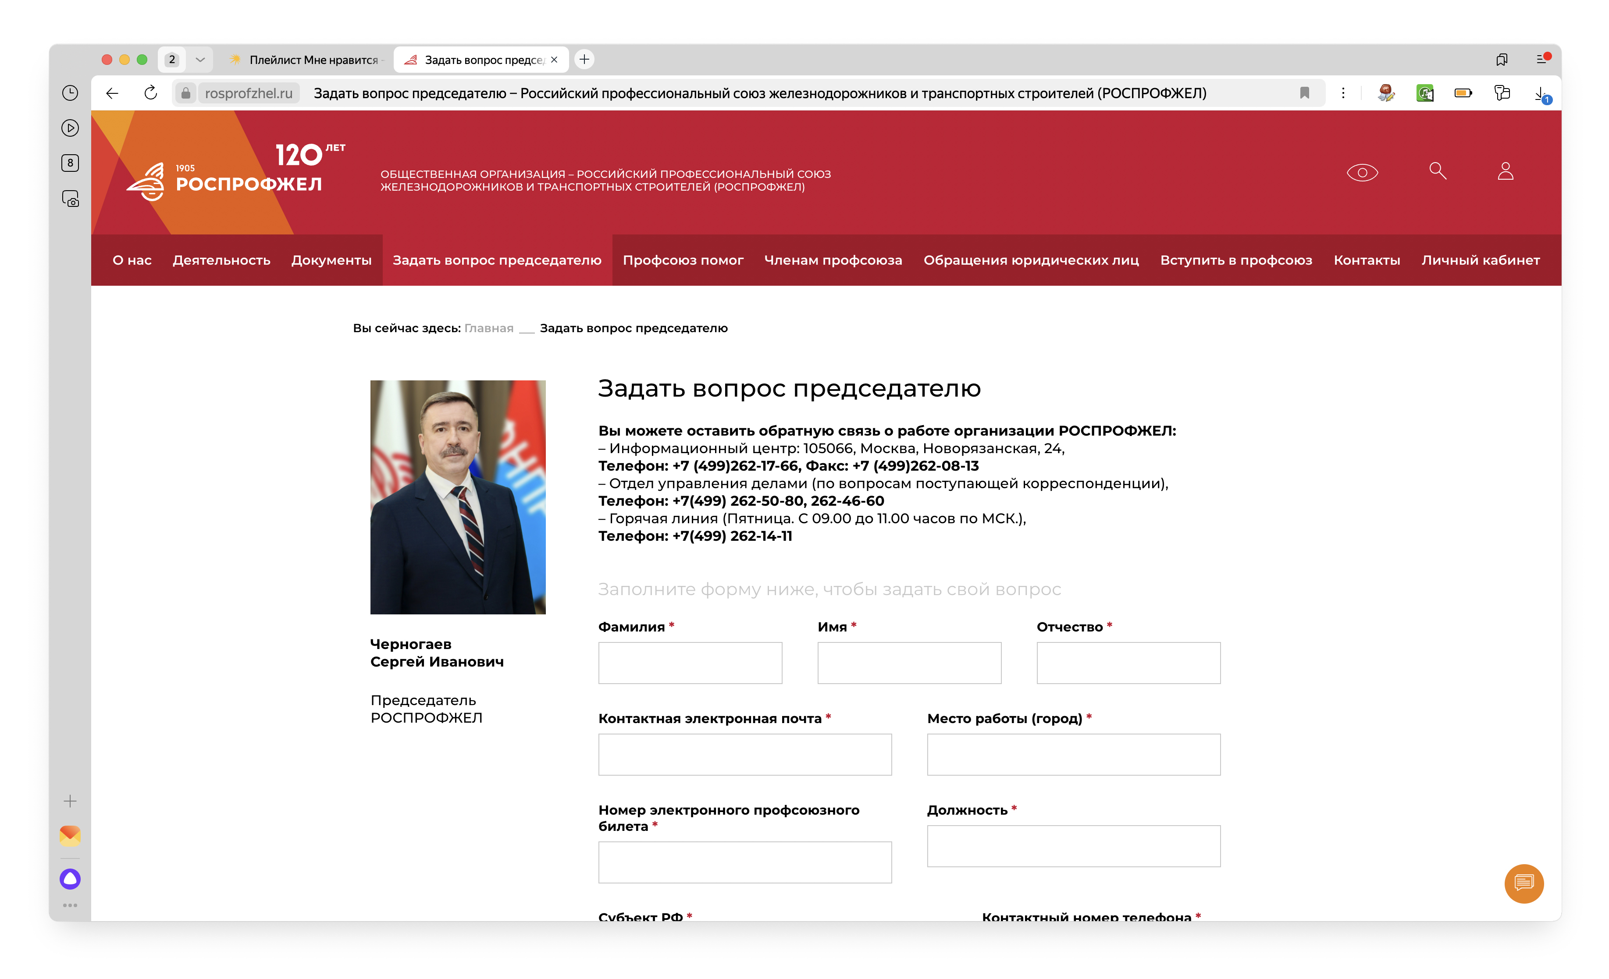This screenshot has width=1609, height=979.
Task: Open the translator or copy extension icon
Action: point(1502,93)
